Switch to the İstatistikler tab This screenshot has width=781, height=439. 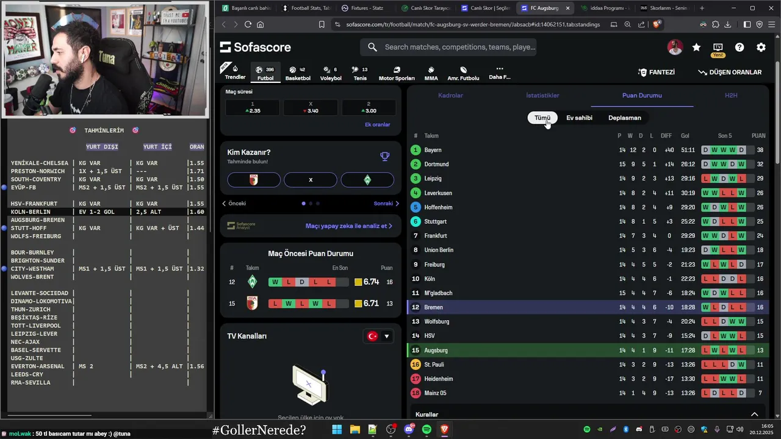pyautogui.click(x=542, y=96)
